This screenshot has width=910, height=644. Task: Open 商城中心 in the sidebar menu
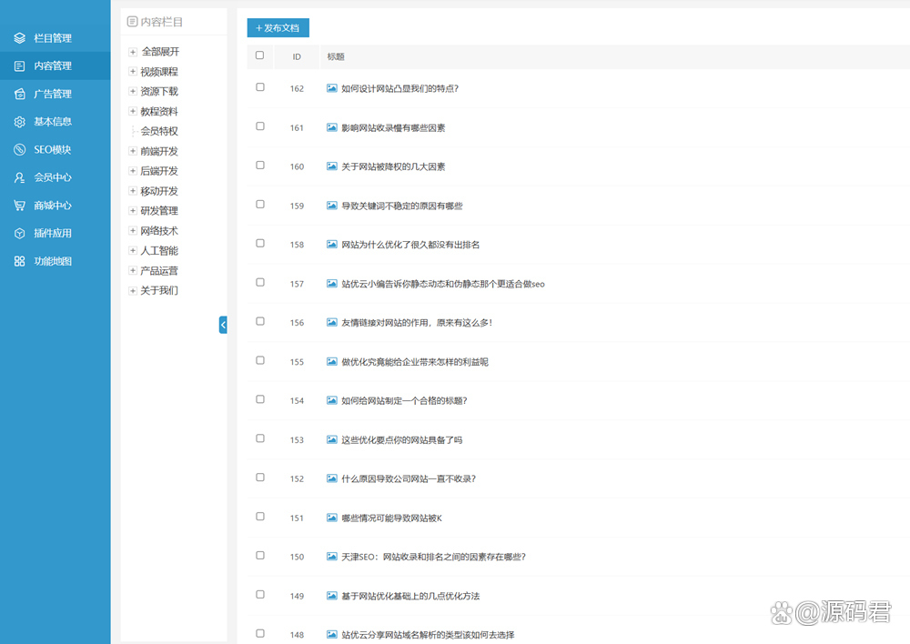[56, 206]
